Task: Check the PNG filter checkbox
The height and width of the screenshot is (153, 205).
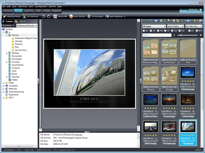Action: coord(158,30)
